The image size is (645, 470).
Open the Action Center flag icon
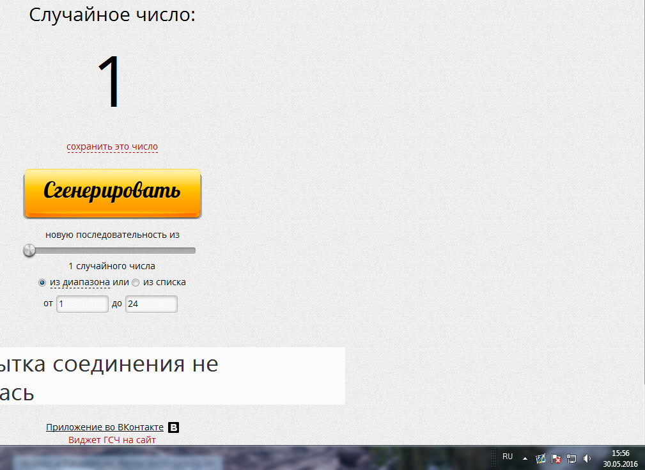tap(556, 458)
